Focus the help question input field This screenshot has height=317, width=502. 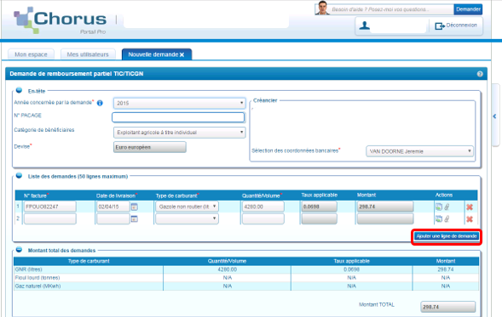[x=392, y=9]
